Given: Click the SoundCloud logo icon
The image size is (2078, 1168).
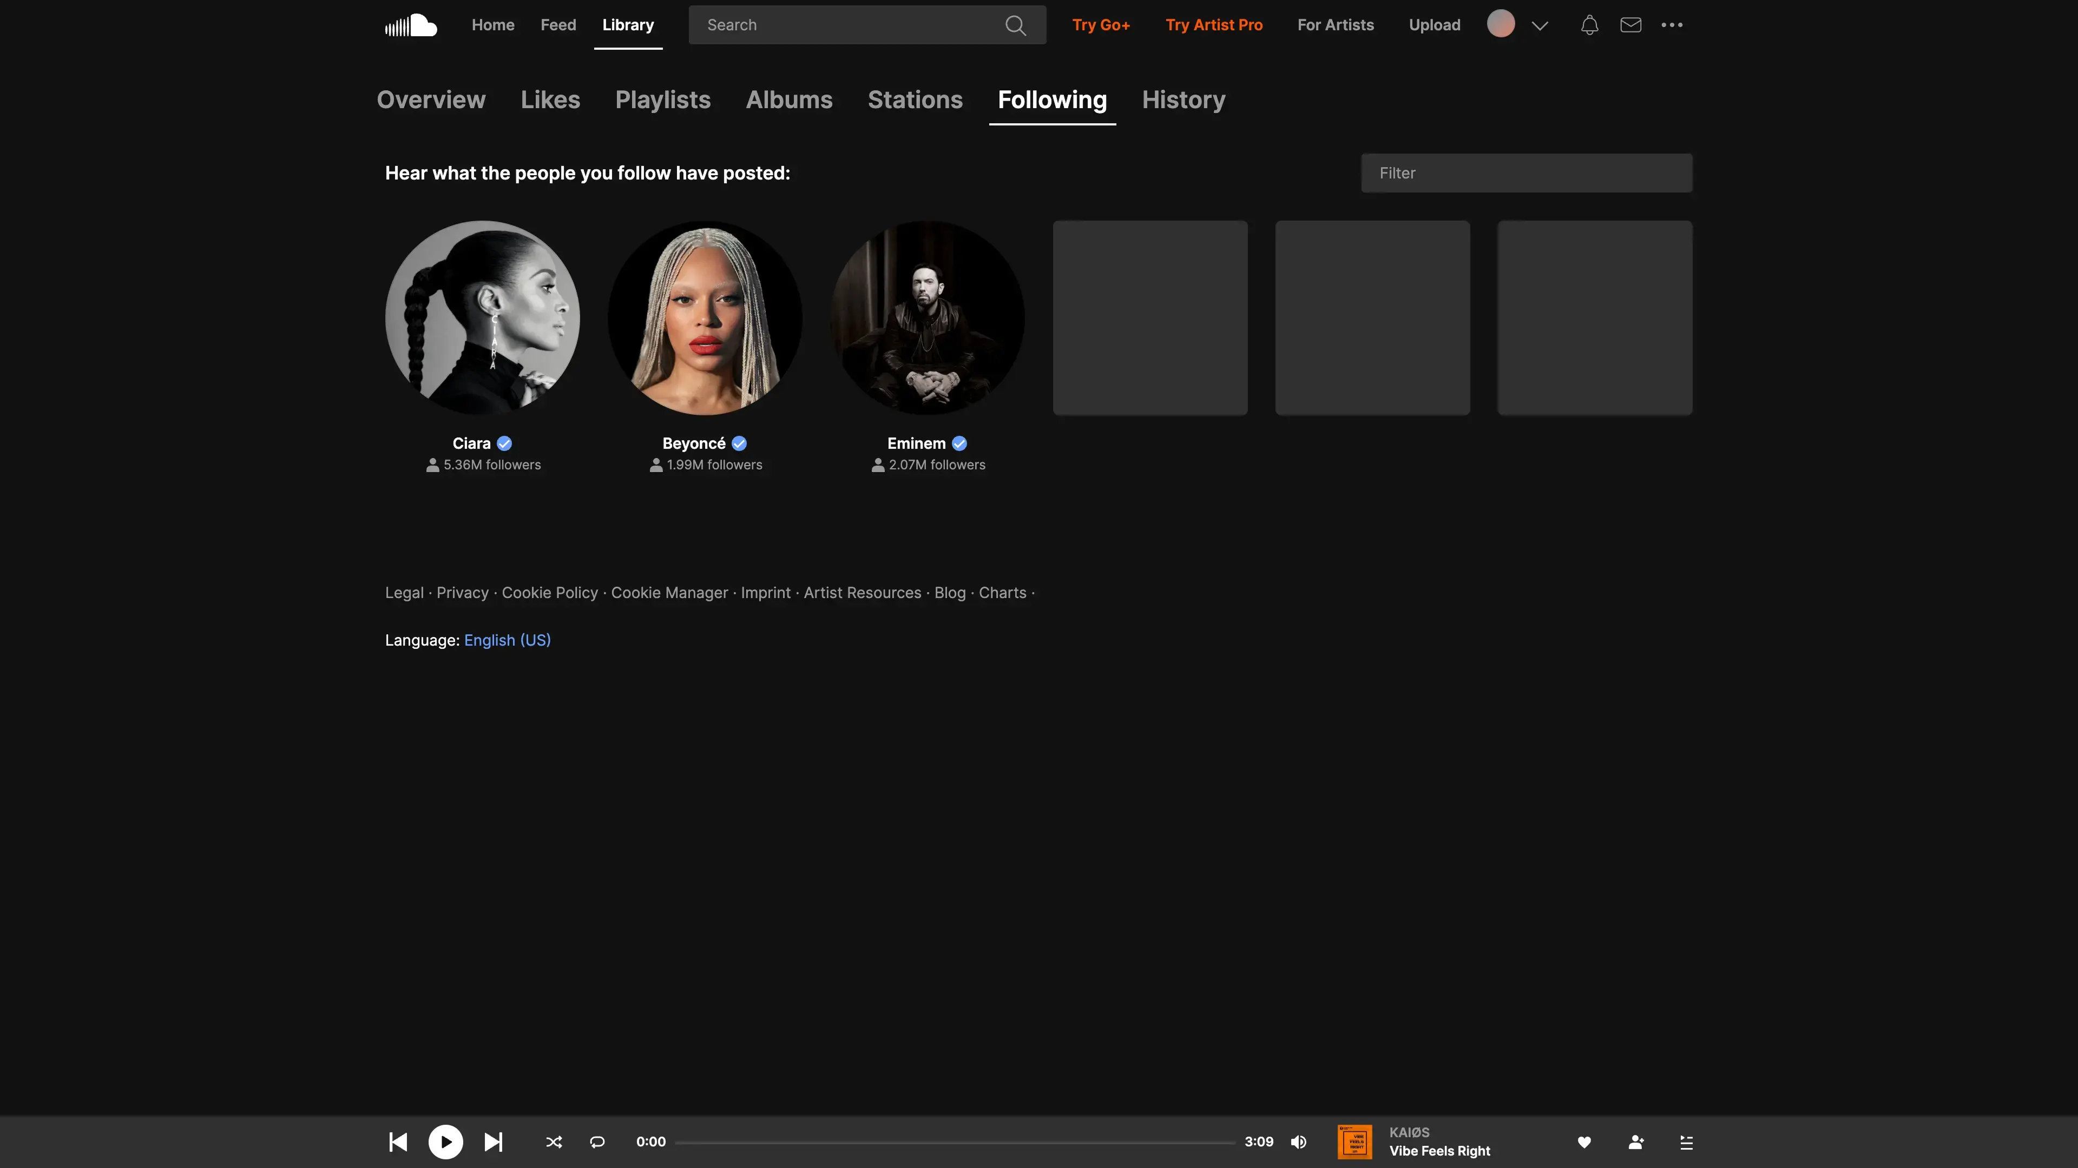Looking at the screenshot, I should pyautogui.click(x=411, y=25).
